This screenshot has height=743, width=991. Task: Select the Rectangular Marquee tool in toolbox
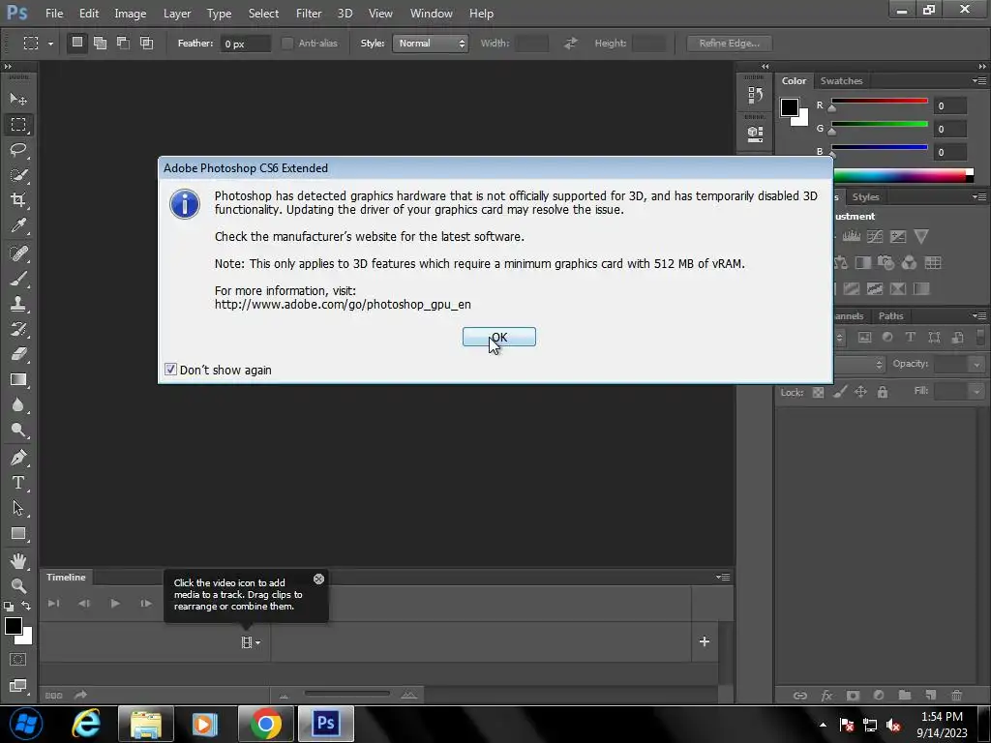[18, 125]
